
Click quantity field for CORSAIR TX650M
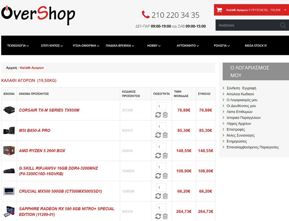[161, 106]
